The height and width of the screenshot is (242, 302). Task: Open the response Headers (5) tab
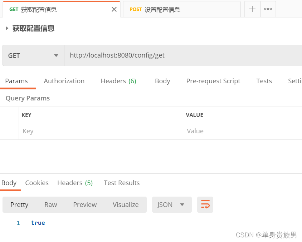[75, 183]
